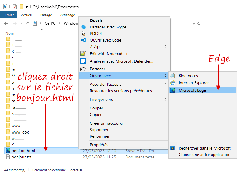
Task: Click the folder icon of www
Action: 8,125
